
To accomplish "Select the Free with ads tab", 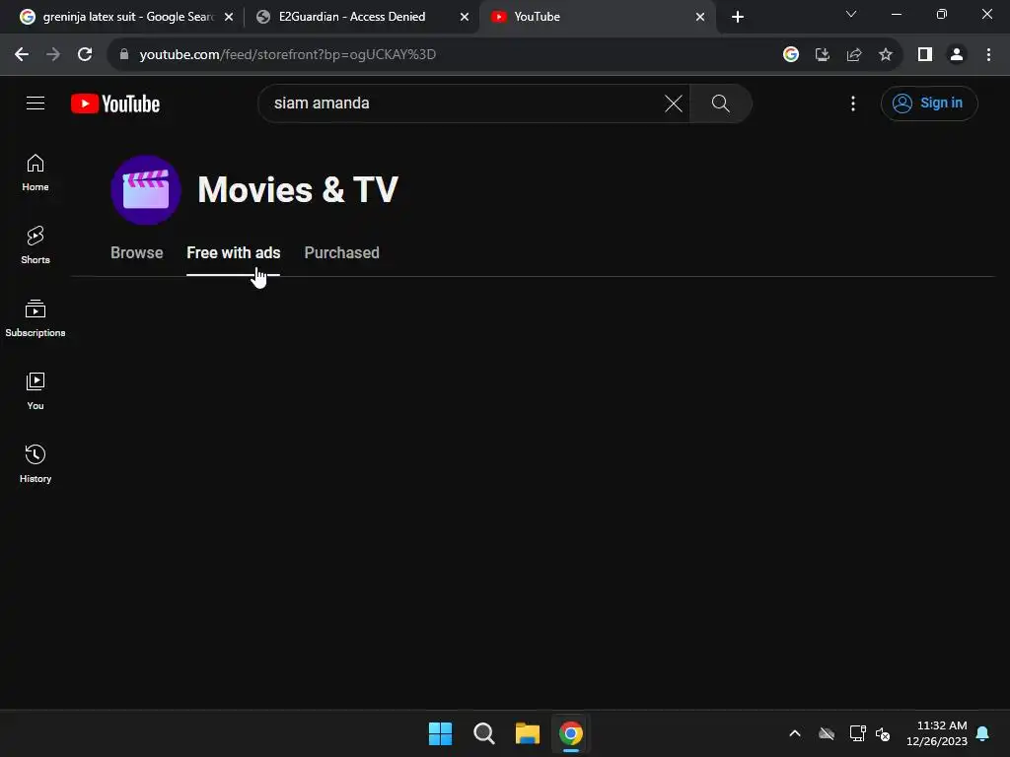I will coord(233,253).
